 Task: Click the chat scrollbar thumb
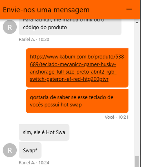pyautogui.click(x=137, y=161)
